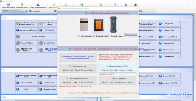
Task: Click the Изменение пароля keys icon
Action: [22, 5]
